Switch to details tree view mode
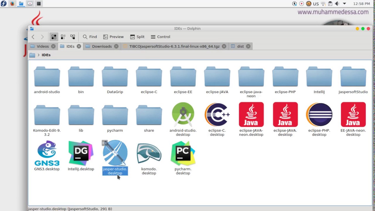The width and height of the screenshot is (375, 211). 72,37
